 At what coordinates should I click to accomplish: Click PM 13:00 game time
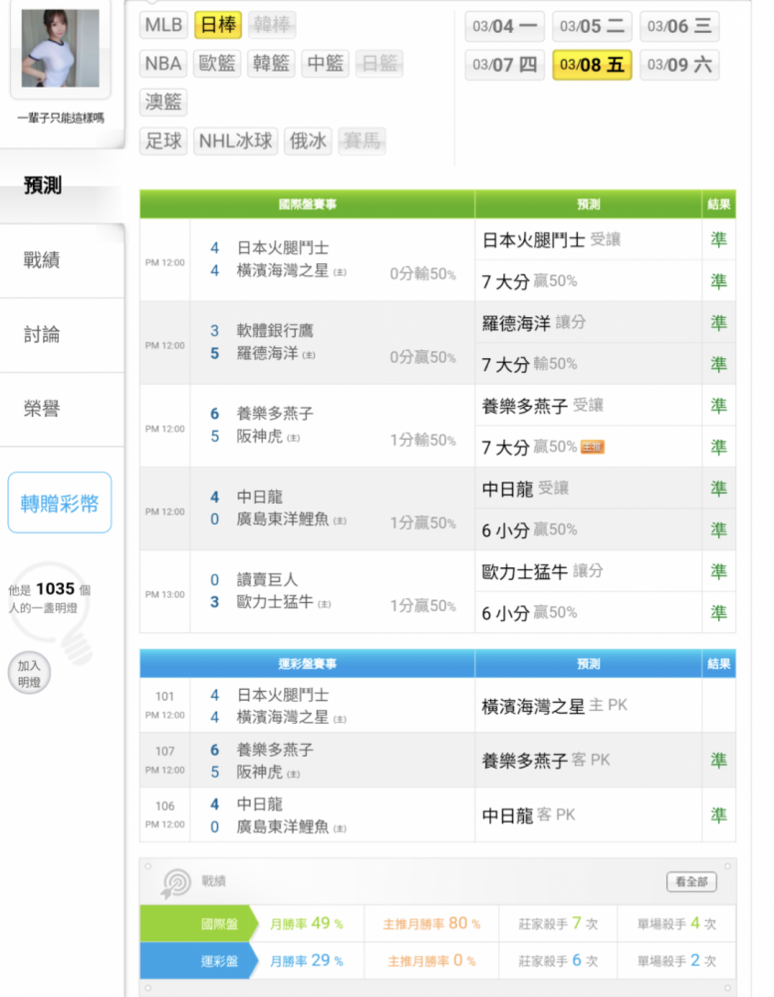164,594
